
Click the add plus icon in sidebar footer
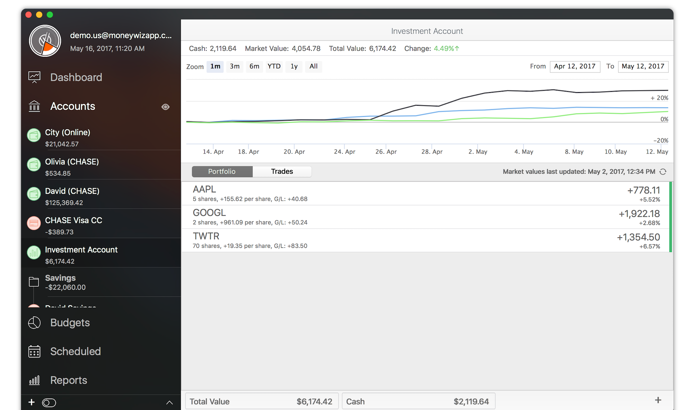[x=32, y=402]
